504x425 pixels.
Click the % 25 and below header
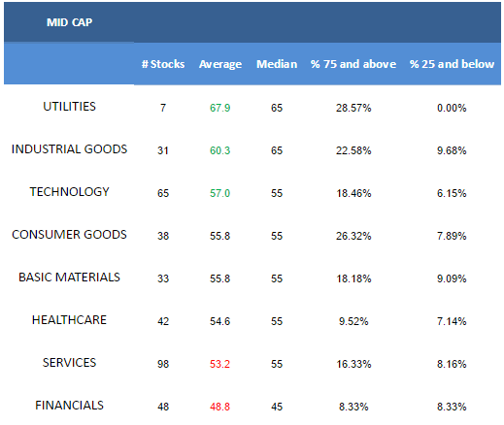[x=452, y=64]
